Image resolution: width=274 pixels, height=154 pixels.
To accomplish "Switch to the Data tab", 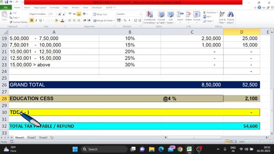I will [66, 8].
